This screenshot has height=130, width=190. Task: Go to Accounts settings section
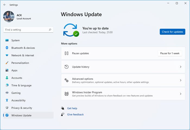[x=17, y=78]
